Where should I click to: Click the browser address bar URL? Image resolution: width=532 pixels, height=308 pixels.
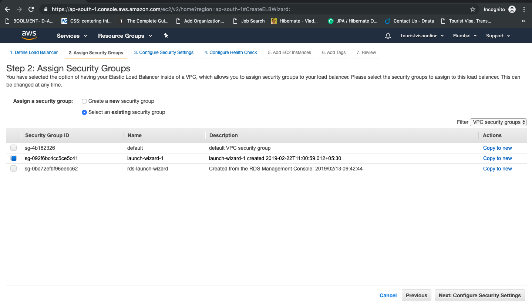click(170, 9)
